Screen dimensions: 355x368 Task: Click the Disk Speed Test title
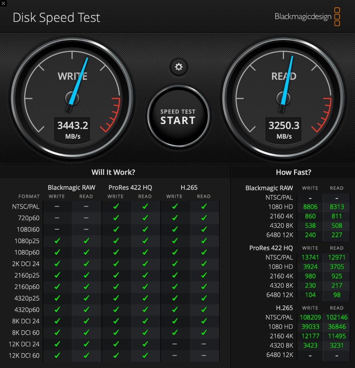[56, 17]
